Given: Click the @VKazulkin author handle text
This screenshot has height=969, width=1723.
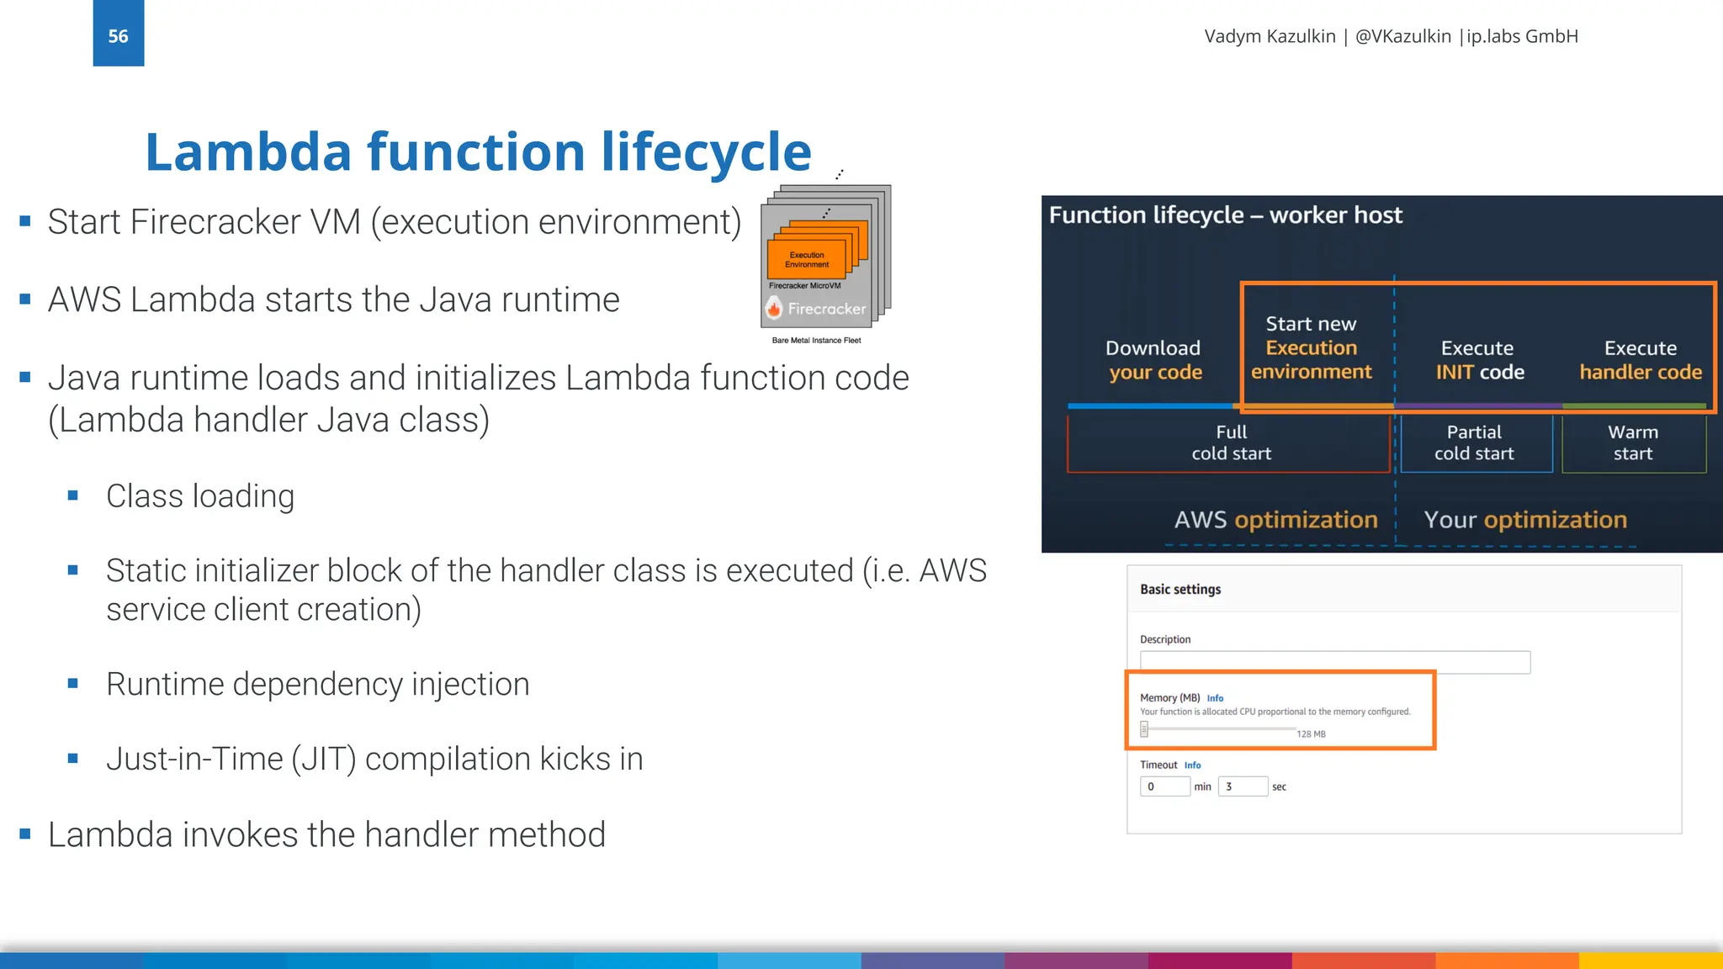Looking at the screenshot, I should pyautogui.click(x=1402, y=36).
